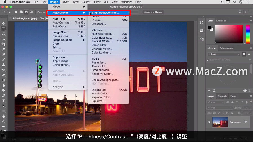Expand the Analysis submenu
This screenshot has height=142, width=253.
point(68,87)
